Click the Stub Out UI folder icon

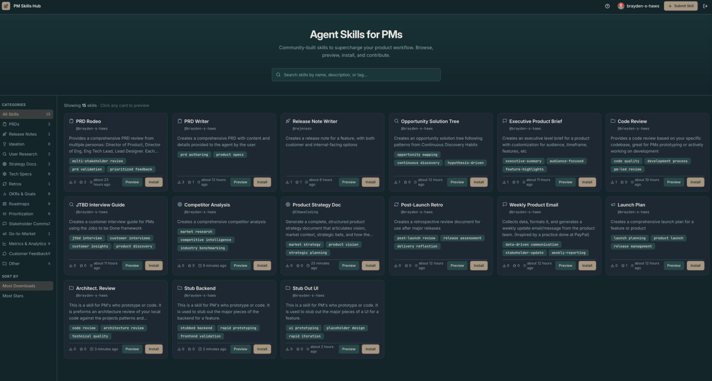point(288,288)
